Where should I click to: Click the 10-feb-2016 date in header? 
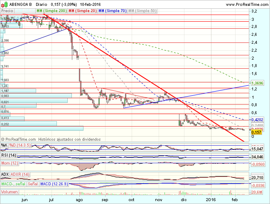[90, 5]
